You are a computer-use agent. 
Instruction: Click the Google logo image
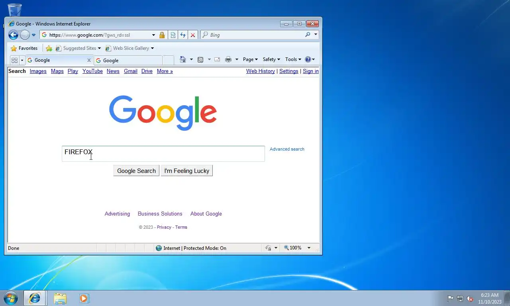(x=163, y=113)
